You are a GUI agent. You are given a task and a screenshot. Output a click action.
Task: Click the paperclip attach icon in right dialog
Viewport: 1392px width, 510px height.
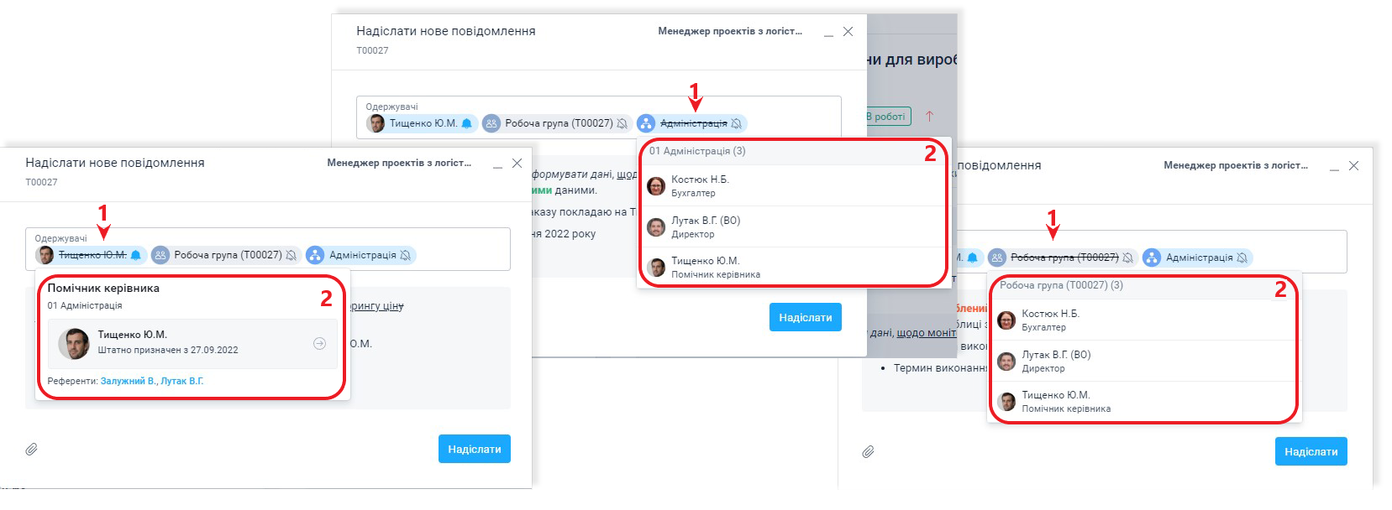868,452
